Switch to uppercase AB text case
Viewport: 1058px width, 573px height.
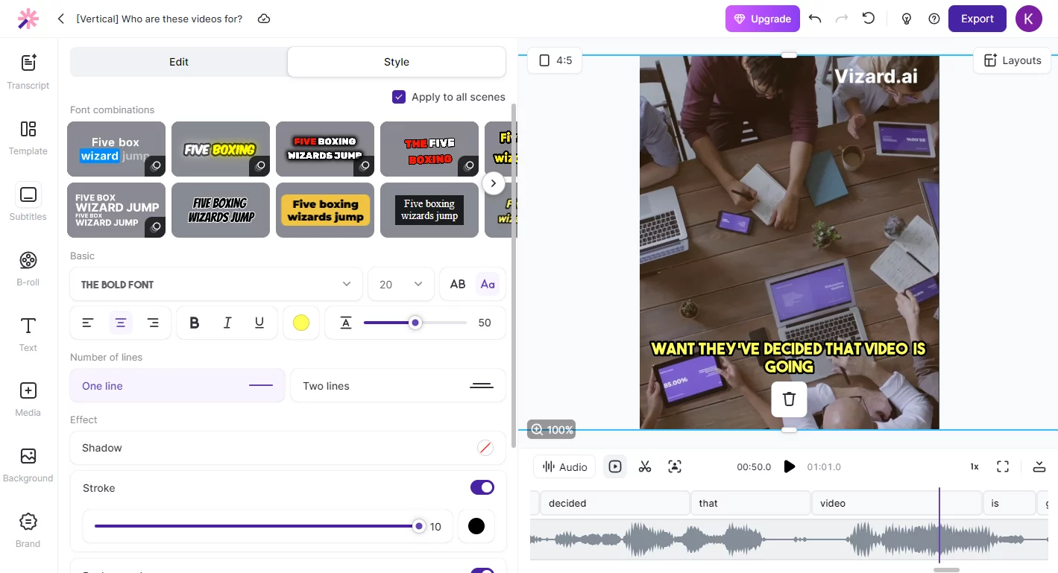click(x=458, y=284)
